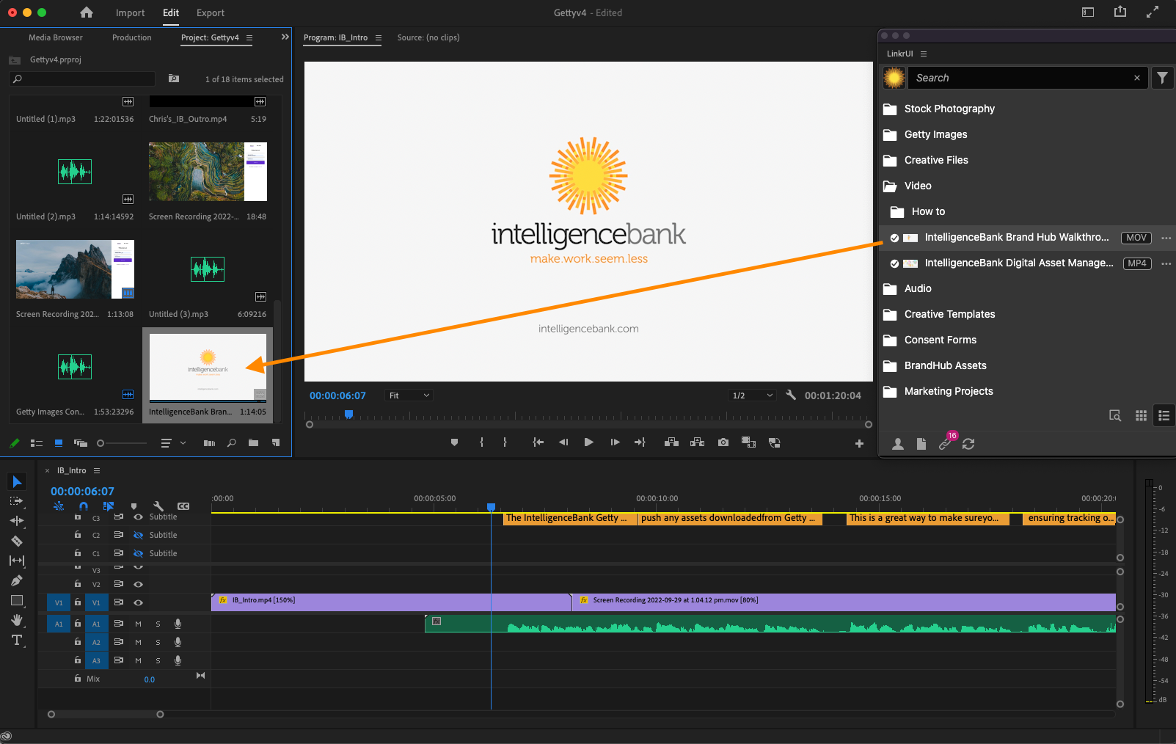The height and width of the screenshot is (744, 1176).
Task: Click the LinkrUI sync refresh icon
Action: 968,444
